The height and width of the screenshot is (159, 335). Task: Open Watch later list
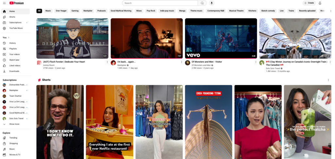pos(15,60)
